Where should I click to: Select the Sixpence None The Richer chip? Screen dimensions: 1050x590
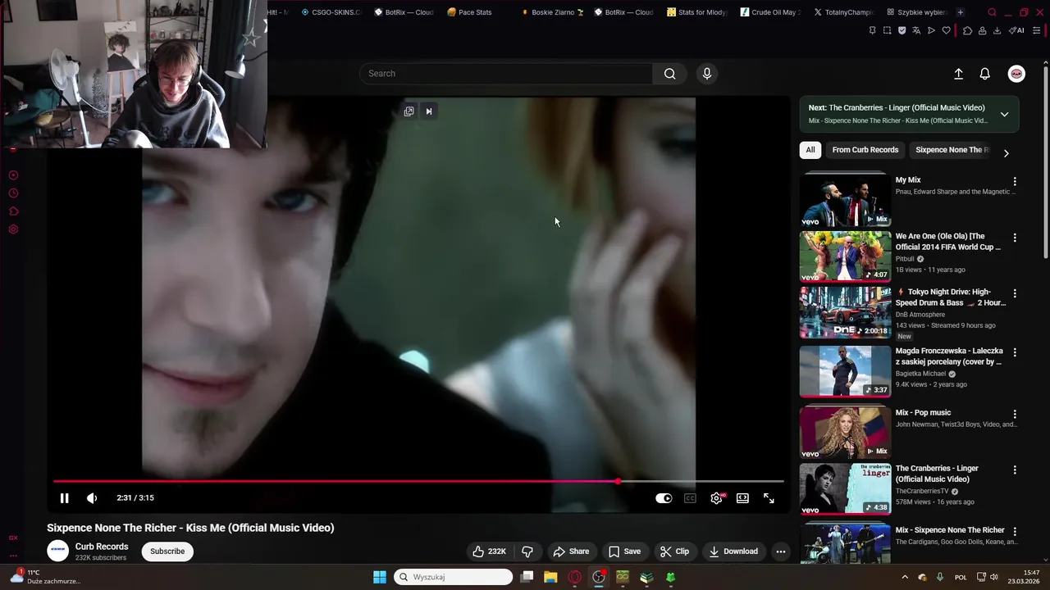952,150
